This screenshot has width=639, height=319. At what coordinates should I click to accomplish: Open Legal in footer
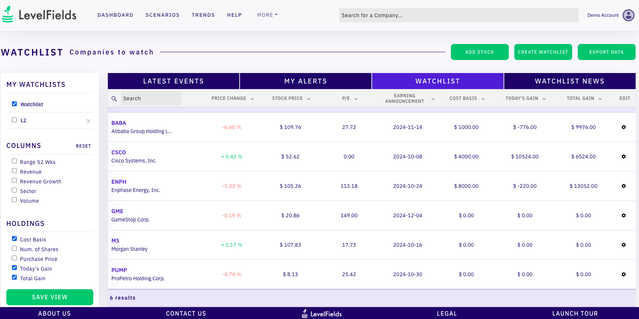[x=447, y=314]
